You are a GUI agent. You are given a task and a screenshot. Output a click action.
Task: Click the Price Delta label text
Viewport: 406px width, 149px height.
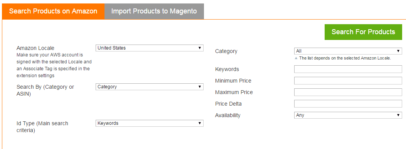[228, 104]
